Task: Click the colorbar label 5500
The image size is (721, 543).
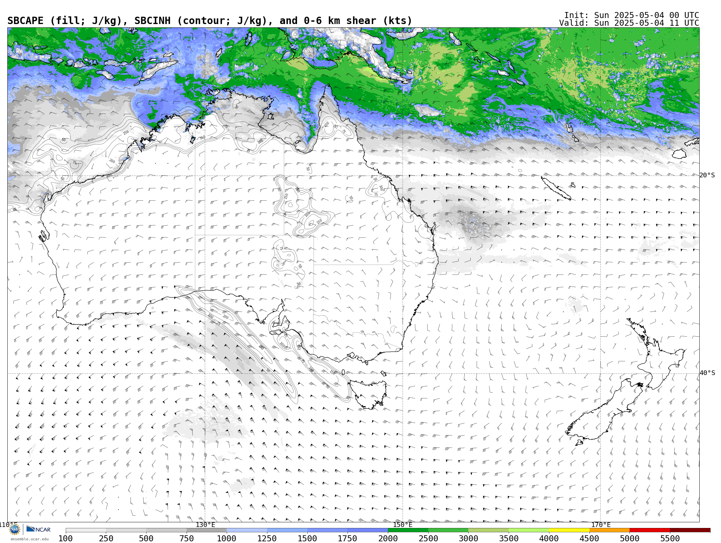Action: (670, 538)
